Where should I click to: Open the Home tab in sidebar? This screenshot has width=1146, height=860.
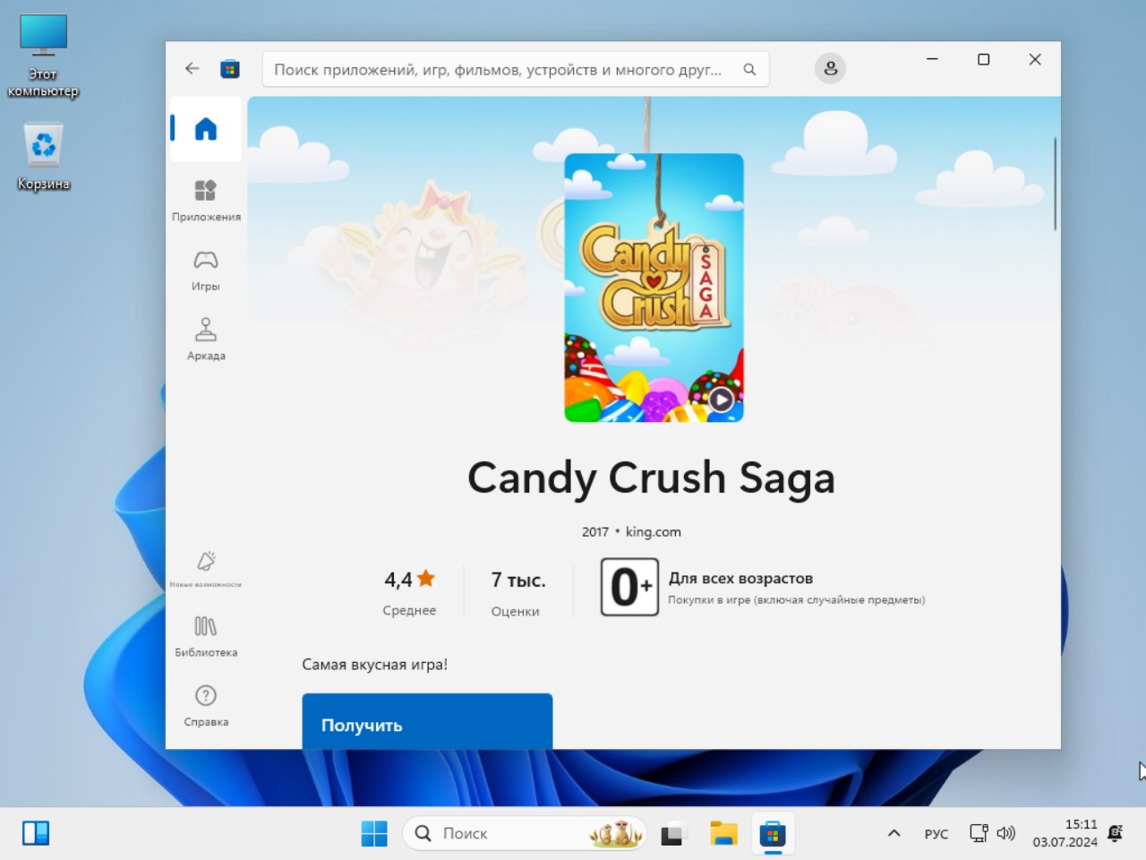pos(206,129)
